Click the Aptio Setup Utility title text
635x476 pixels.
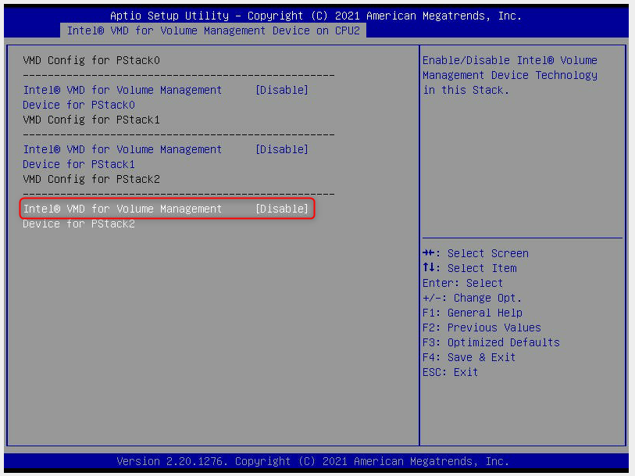(x=316, y=16)
